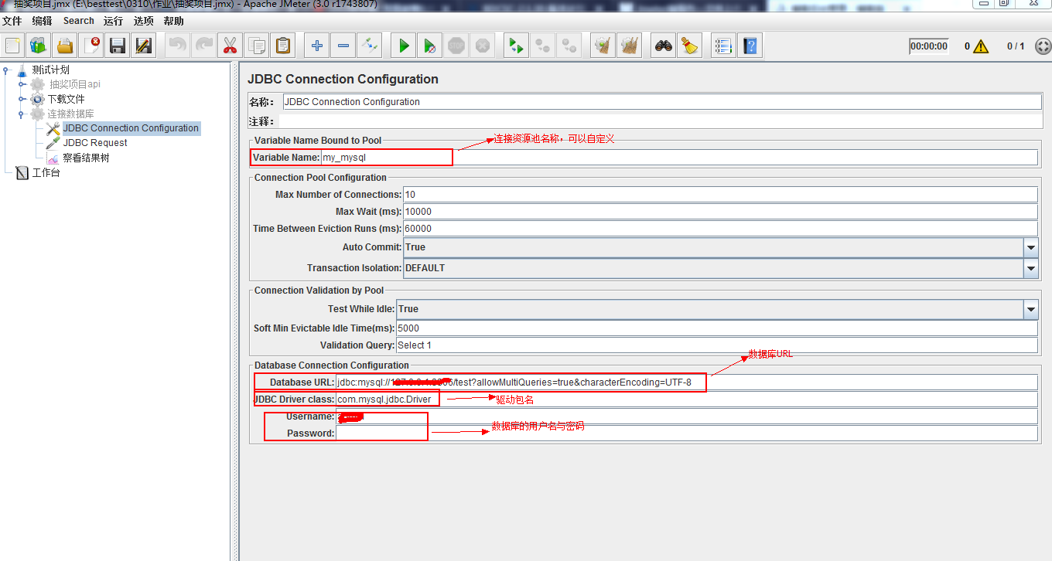Click the Paste clipboard icon
1052x561 pixels.
pos(282,46)
